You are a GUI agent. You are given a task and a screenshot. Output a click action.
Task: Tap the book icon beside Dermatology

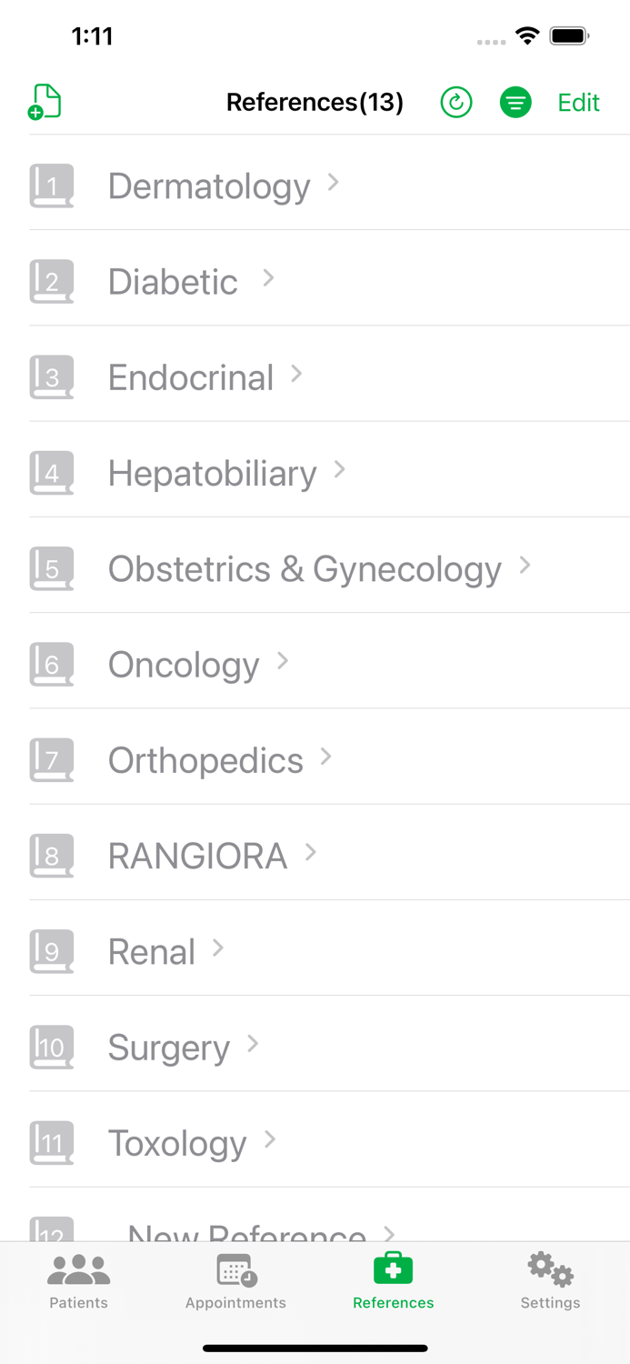click(51, 186)
